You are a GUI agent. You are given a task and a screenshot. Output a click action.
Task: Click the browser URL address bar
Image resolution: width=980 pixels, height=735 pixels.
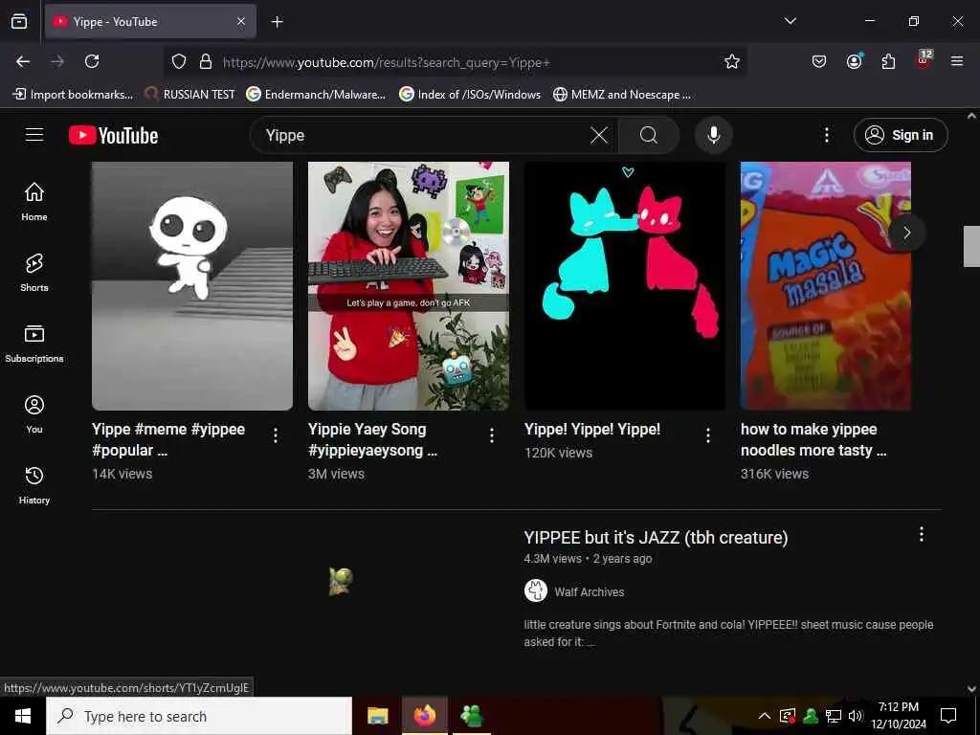[457, 62]
